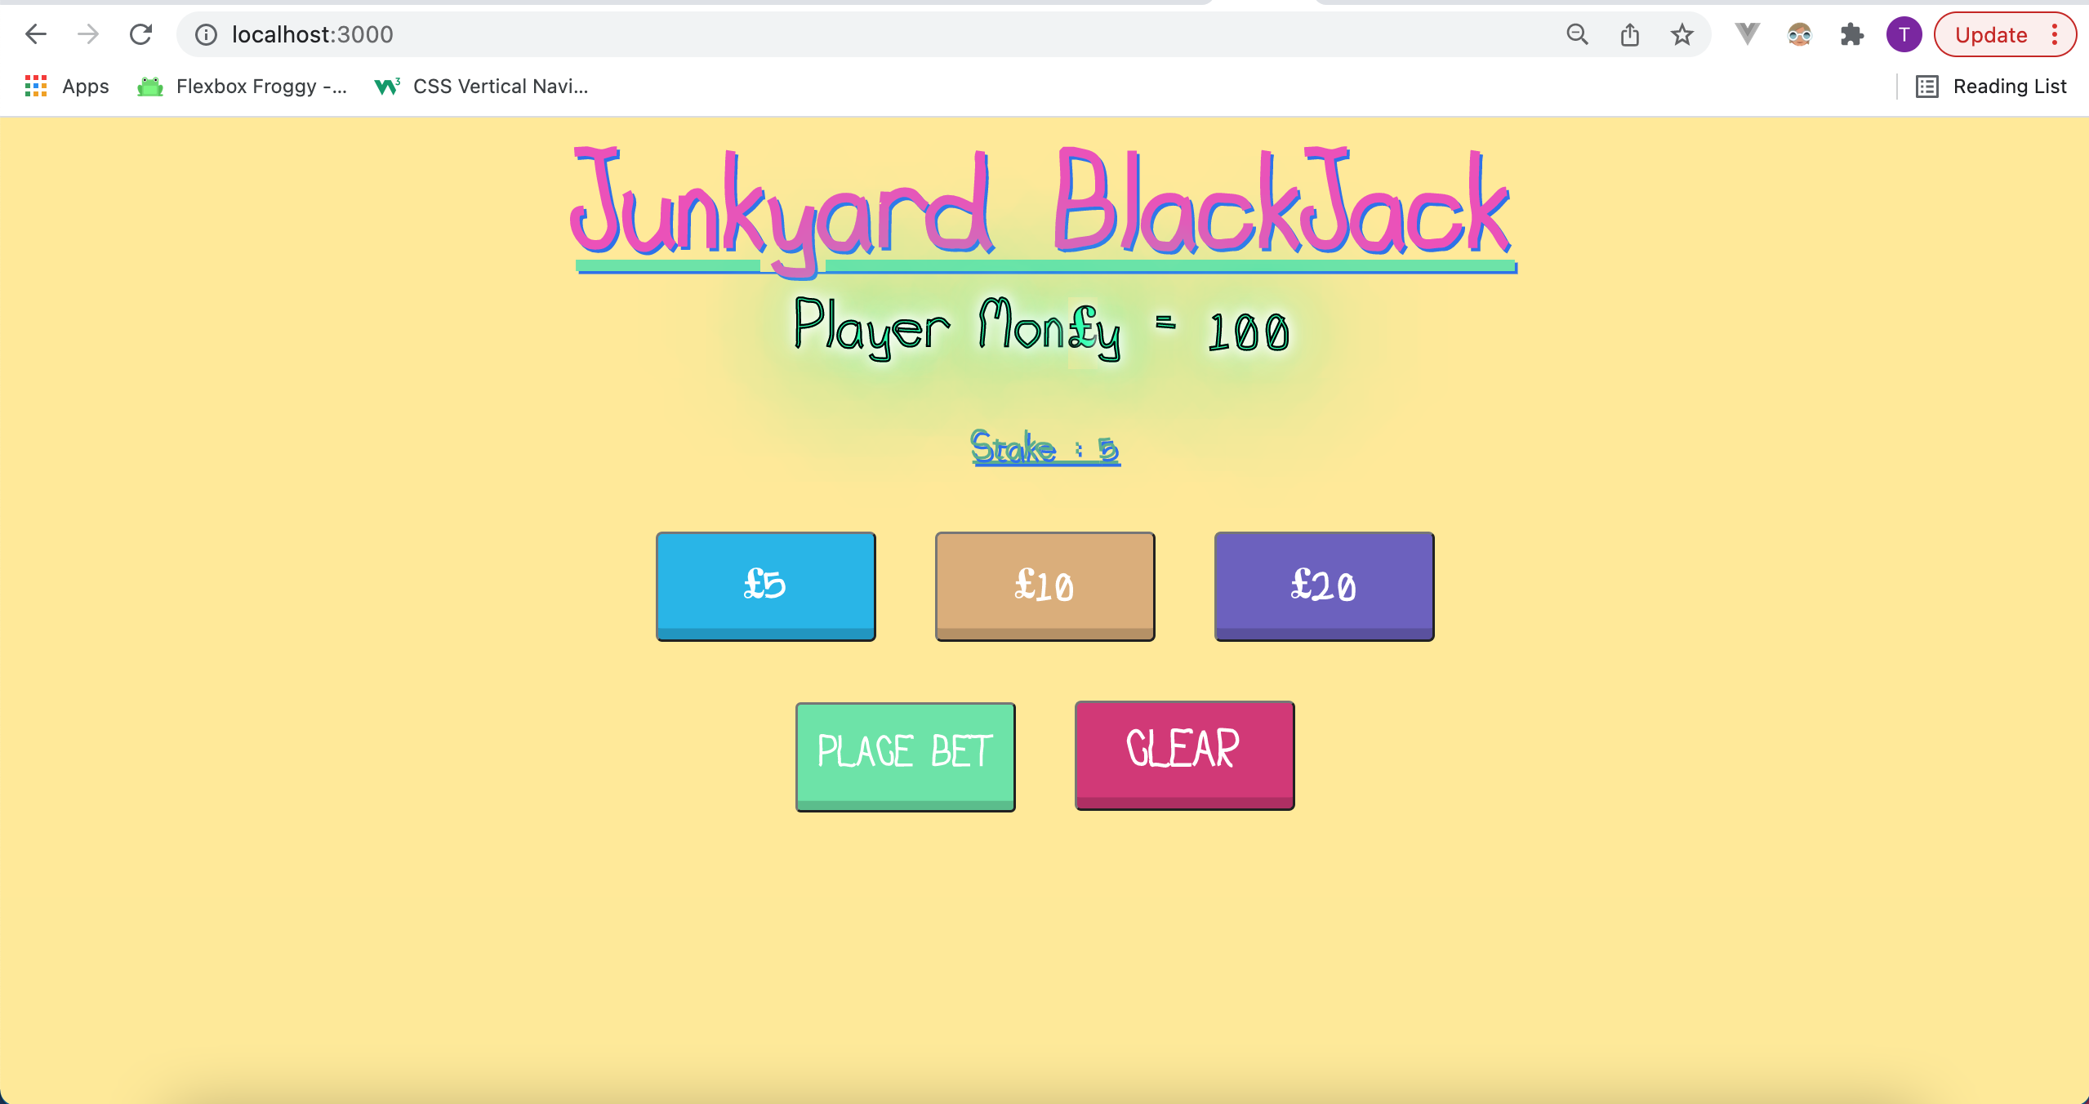
Task: Select the £20 bet chip
Action: click(1323, 585)
